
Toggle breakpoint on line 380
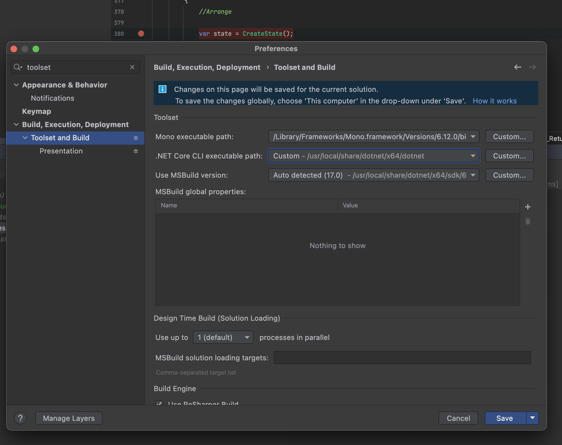[x=141, y=34]
